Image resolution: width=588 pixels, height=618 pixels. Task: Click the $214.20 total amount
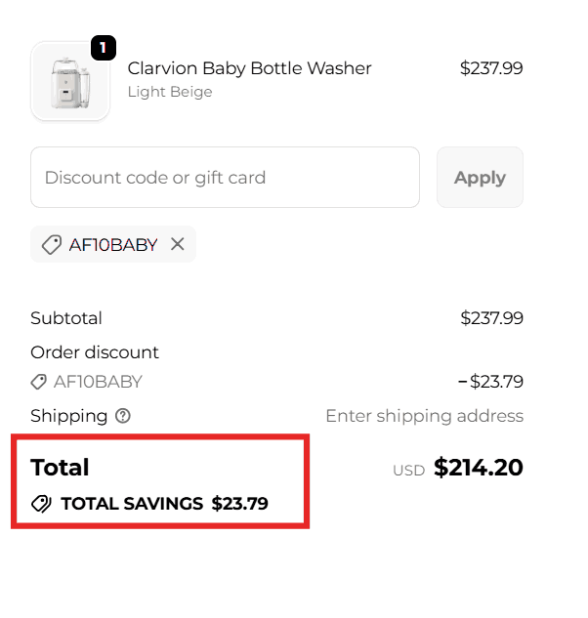point(479,468)
